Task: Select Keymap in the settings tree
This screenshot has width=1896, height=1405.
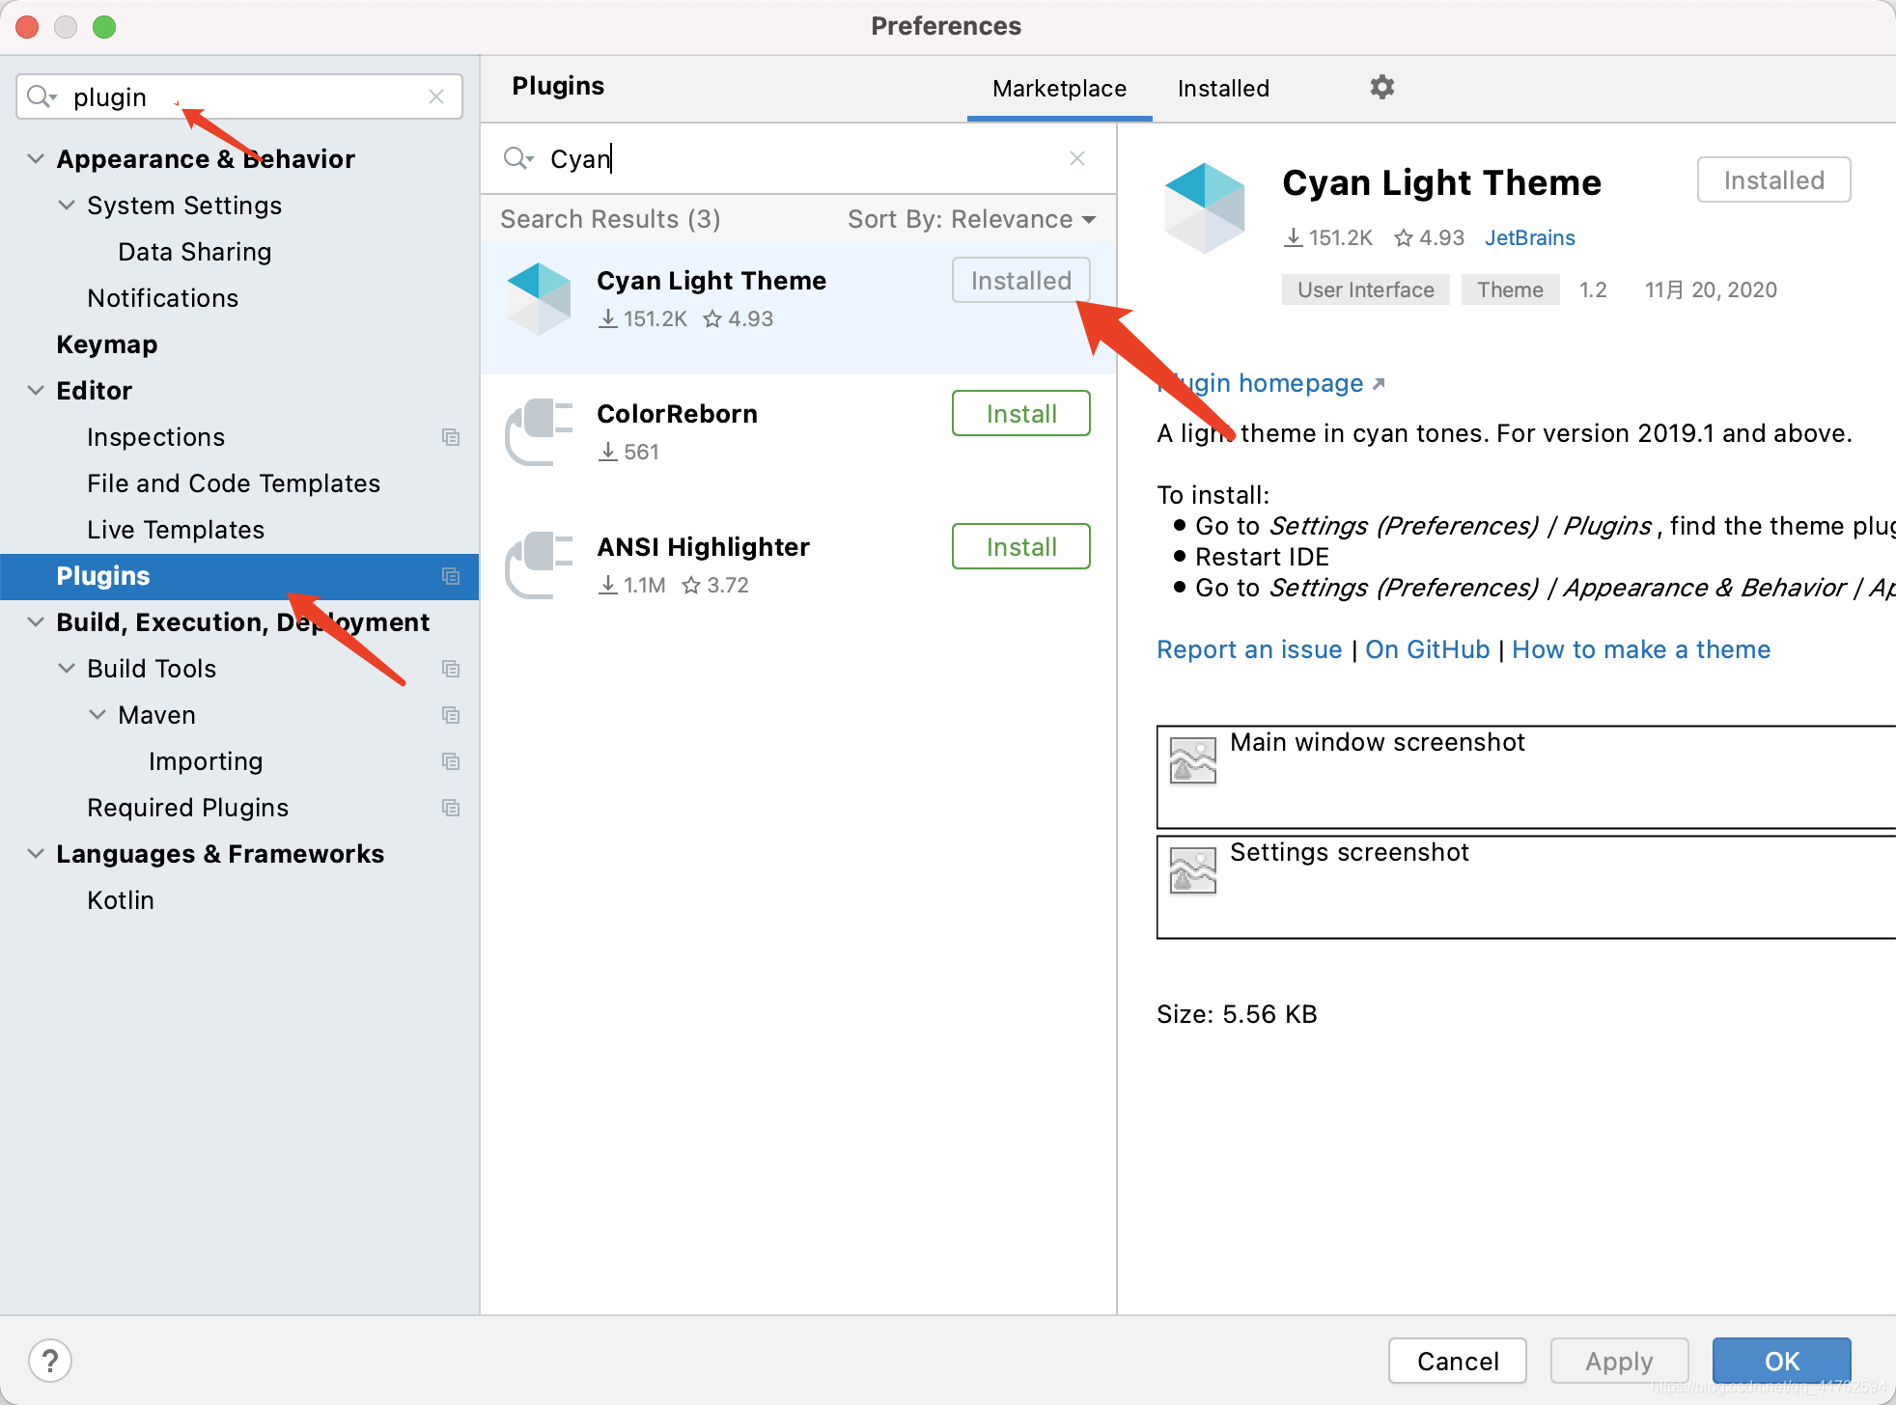Action: tap(106, 344)
